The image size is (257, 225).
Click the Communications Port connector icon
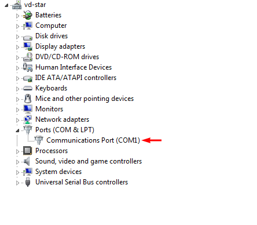[x=39, y=140]
